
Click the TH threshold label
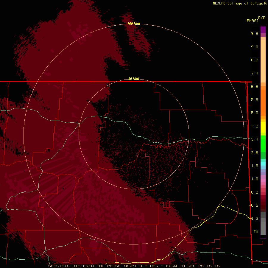256,232
